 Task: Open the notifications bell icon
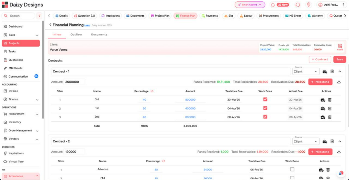tap(273, 5)
